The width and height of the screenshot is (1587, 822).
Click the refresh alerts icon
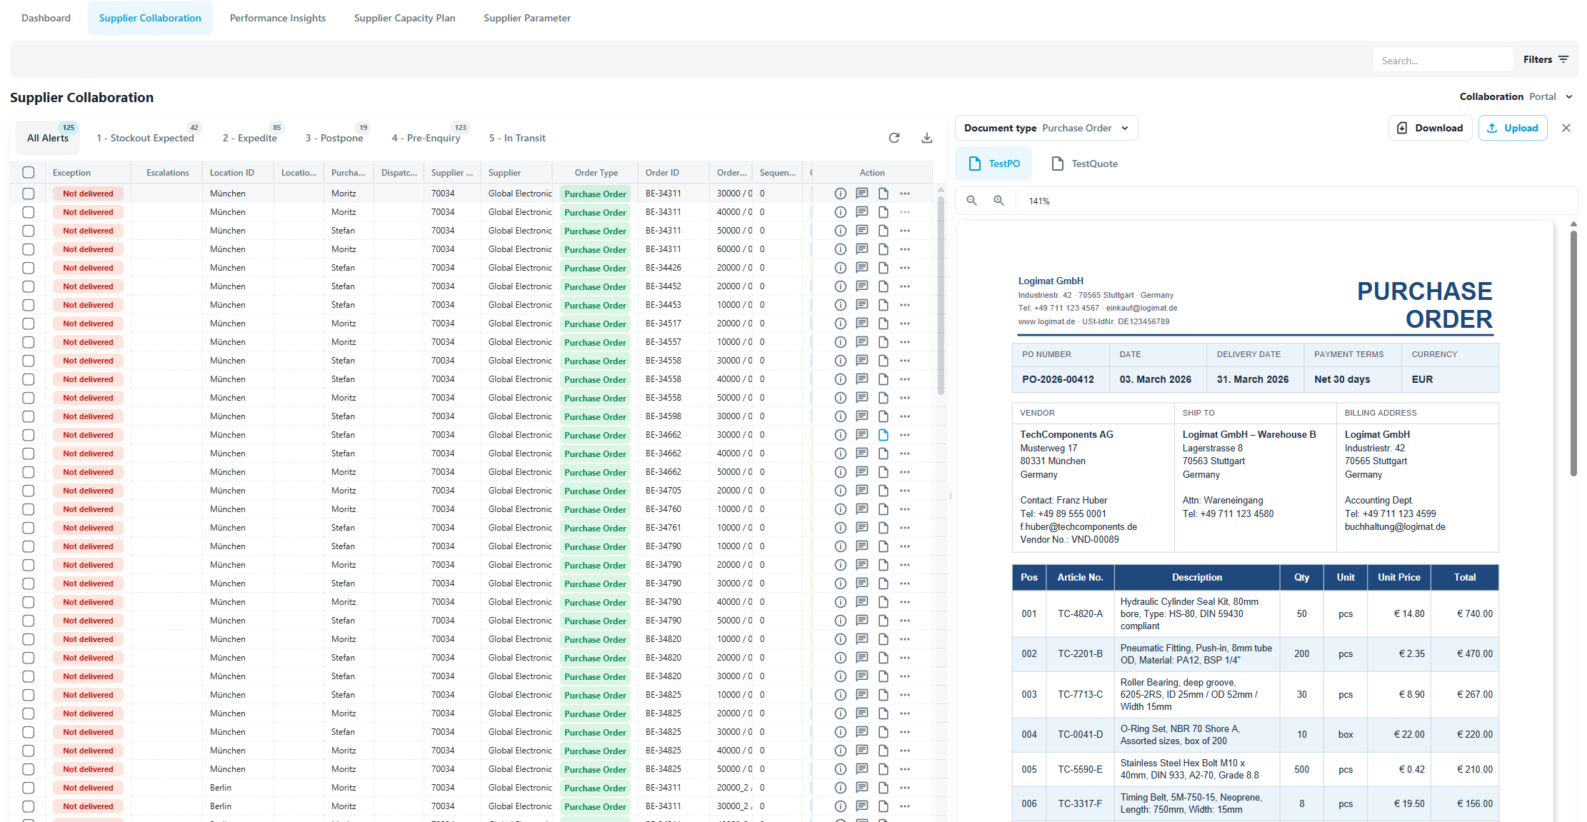(x=893, y=138)
